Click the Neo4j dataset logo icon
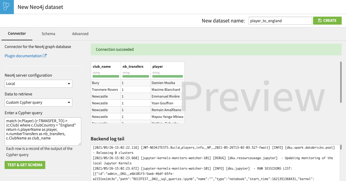Image resolution: width=346 pixels, height=181 pixels. 7,7
